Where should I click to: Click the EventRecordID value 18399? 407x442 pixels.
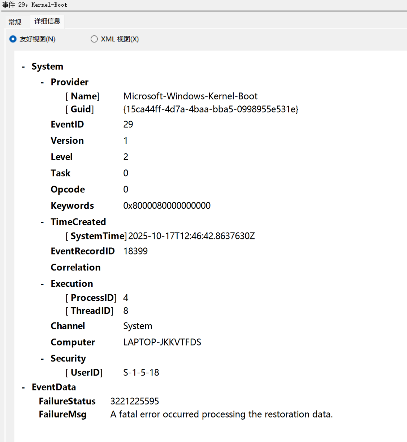pyautogui.click(x=135, y=251)
